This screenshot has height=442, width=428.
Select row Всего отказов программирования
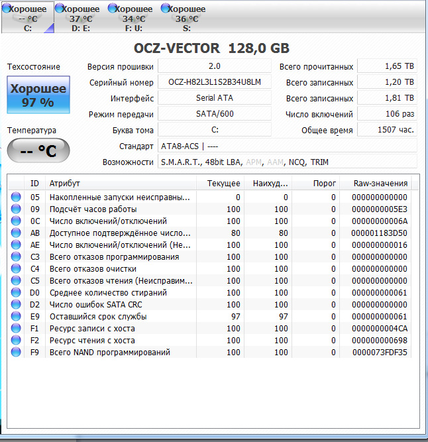[209, 257]
